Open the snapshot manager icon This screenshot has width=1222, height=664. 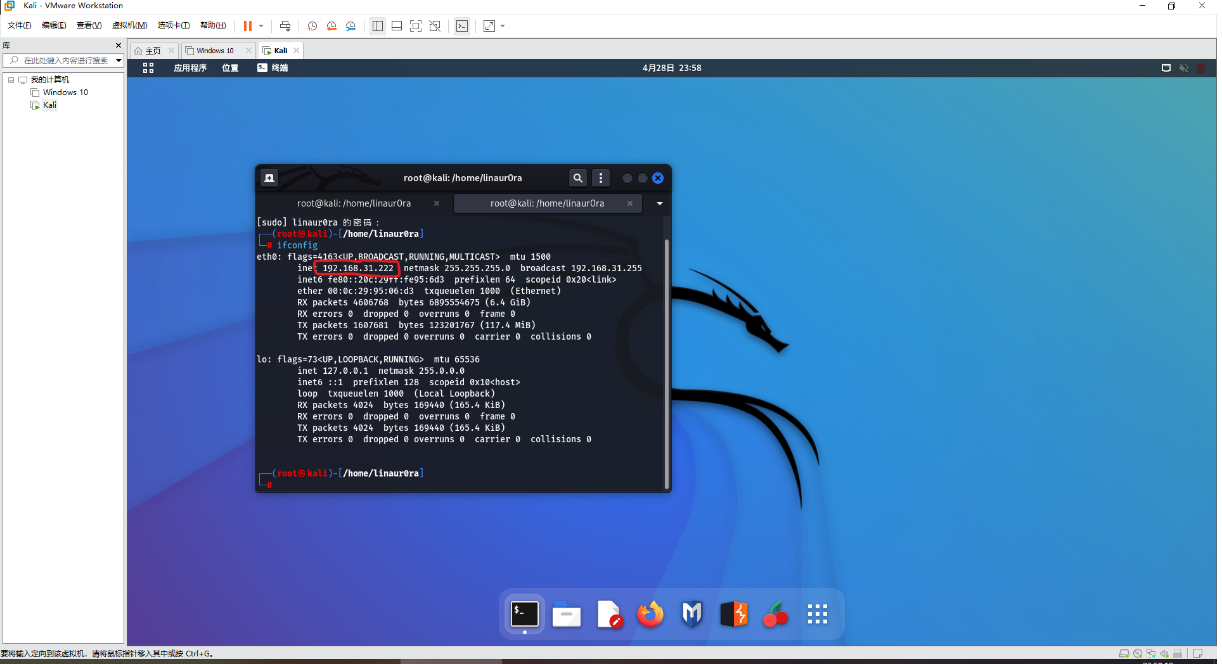click(351, 26)
